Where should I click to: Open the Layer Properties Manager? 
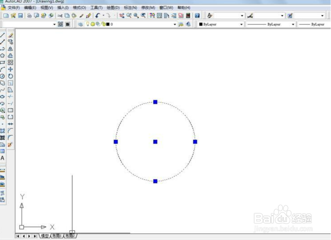click(81, 24)
